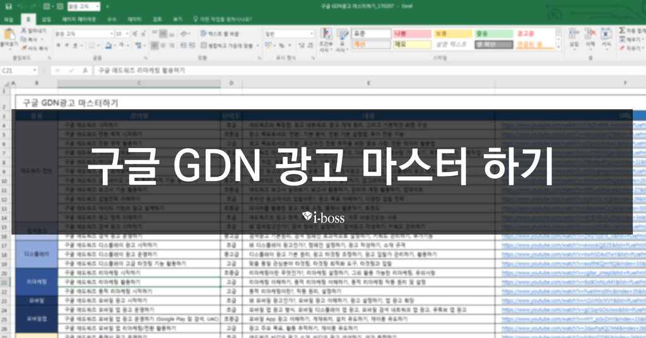
Task: Open YouTube link in row 23
Action: coord(573,301)
